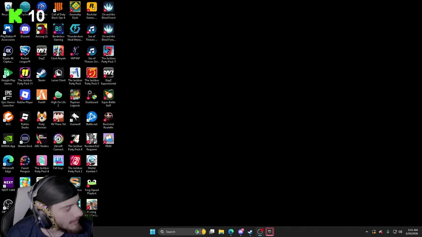Open RV There Yet shortcut
Viewport: 422px width, 237px height.
click(58, 119)
